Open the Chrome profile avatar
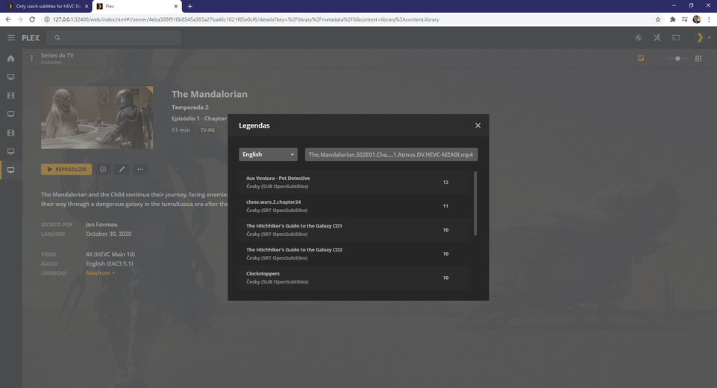Screen dimensions: 717x388 click(697, 19)
